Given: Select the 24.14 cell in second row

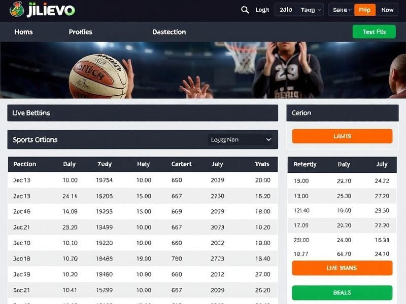Looking at the screenshot, I should [70, 196].
